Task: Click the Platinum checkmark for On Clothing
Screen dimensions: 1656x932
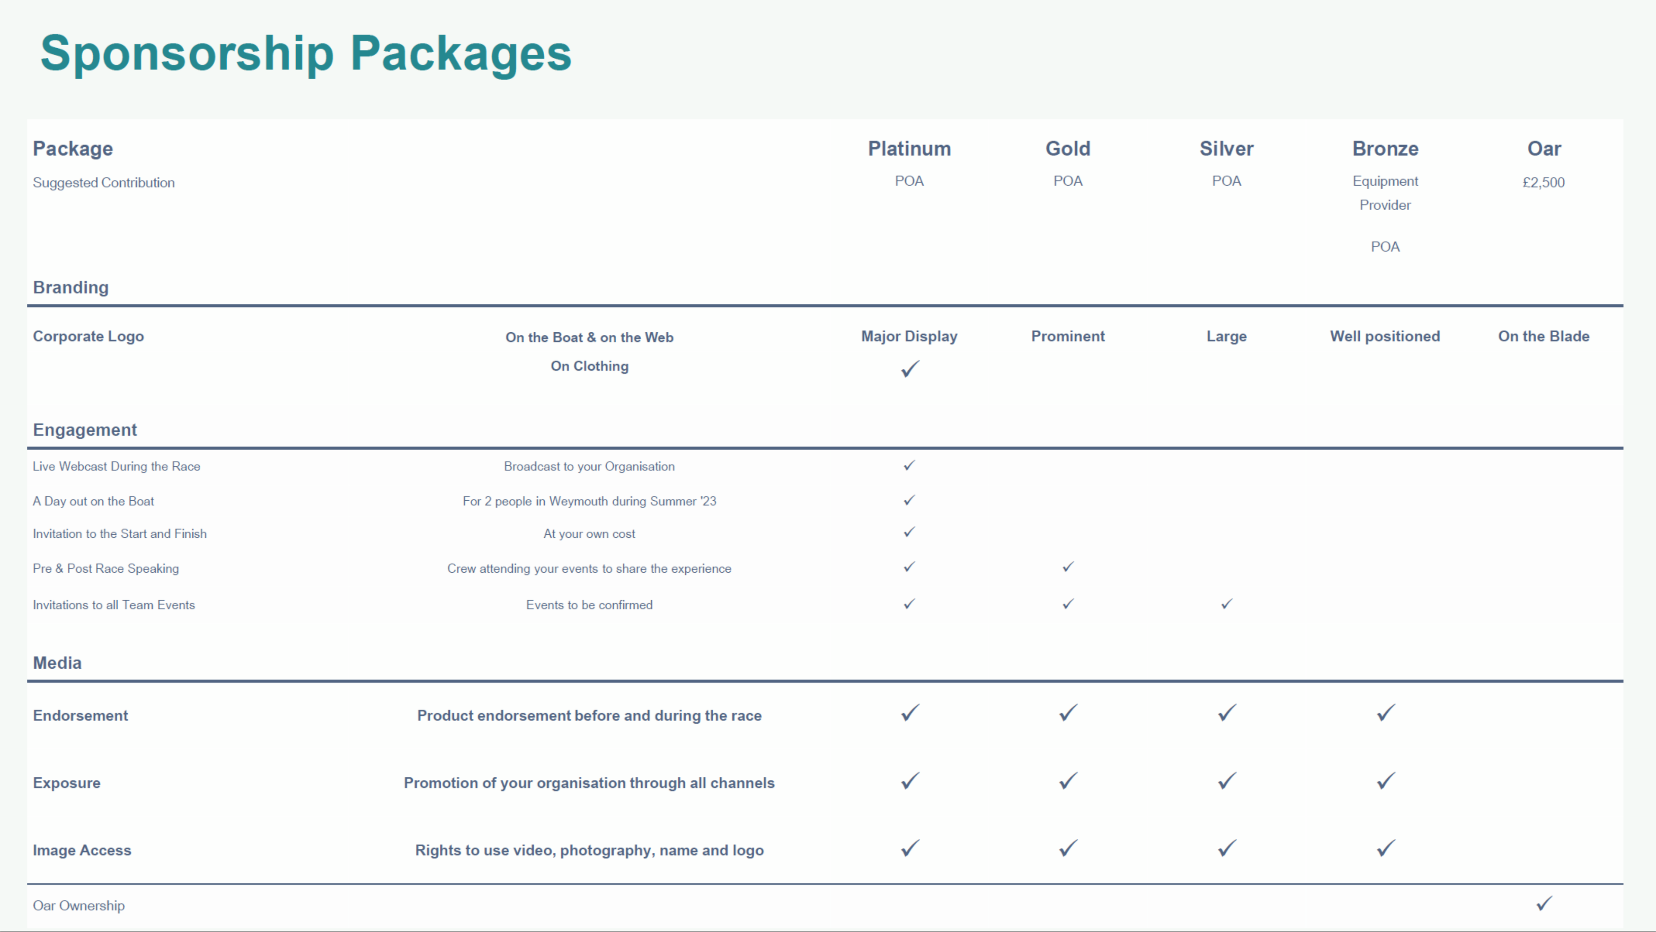Action: [910, 369]
